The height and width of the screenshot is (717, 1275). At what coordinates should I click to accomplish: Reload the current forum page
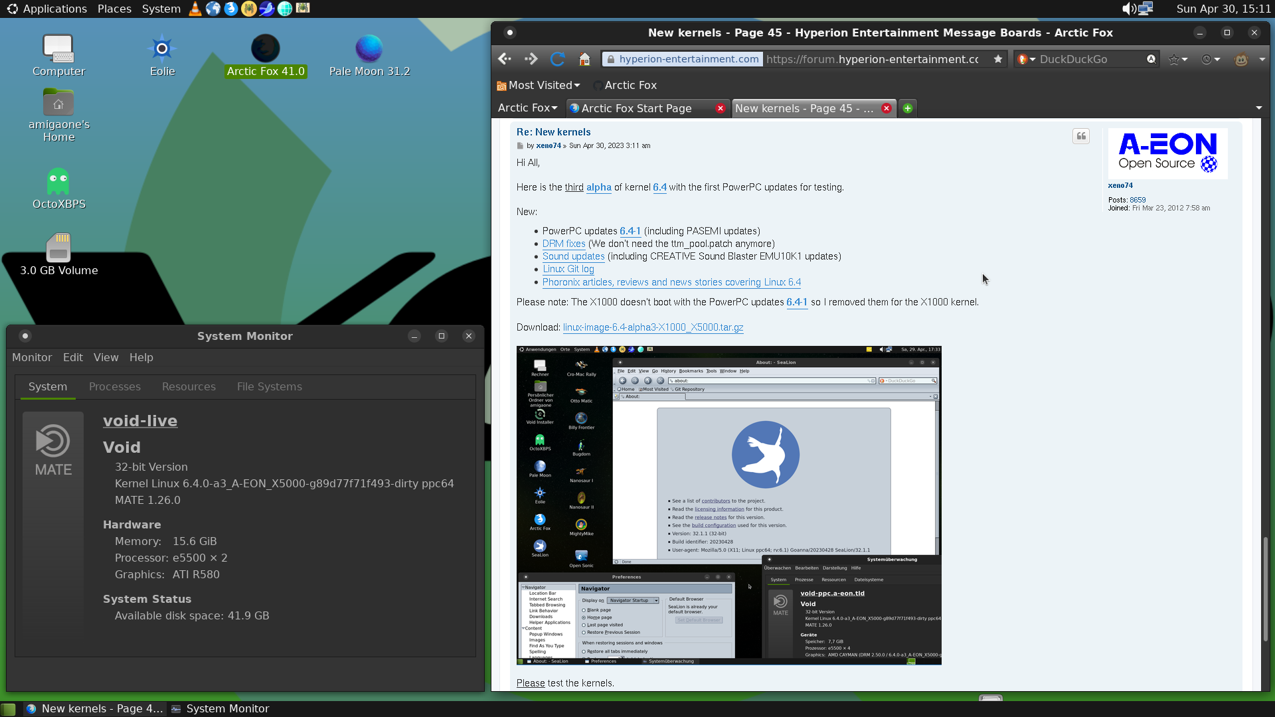pyautogui.click(x=558, y=59)
